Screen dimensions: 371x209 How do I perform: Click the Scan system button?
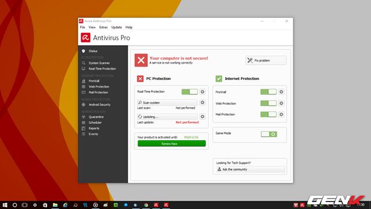tap(168, 102)
